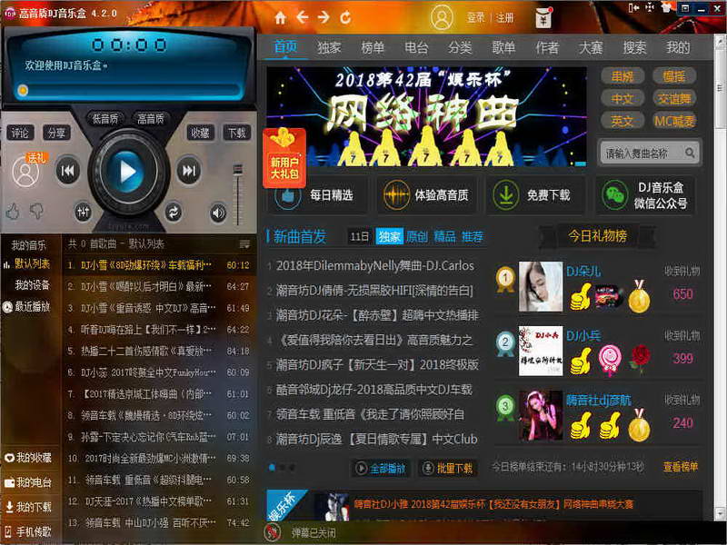Select 我的设备 in the sidebar
727x545 pixels.
pos(32,285)
